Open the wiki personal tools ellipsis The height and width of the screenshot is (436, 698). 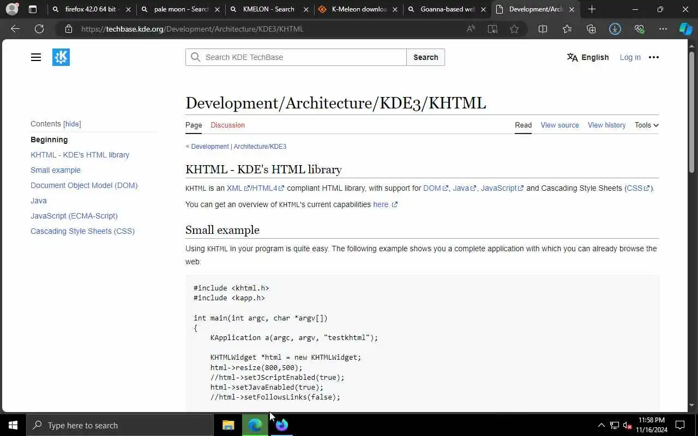(x=654, y=57)
